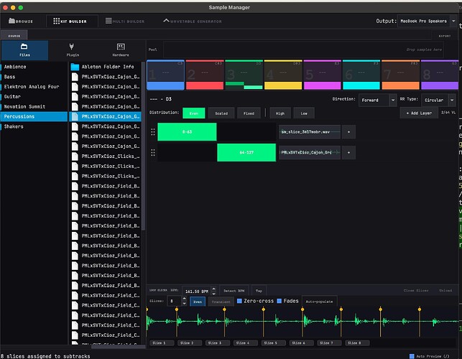The height and width of the screenshot is (359, 462).
Task: Click the Add Layer button
Action: [x=419, y=113]
